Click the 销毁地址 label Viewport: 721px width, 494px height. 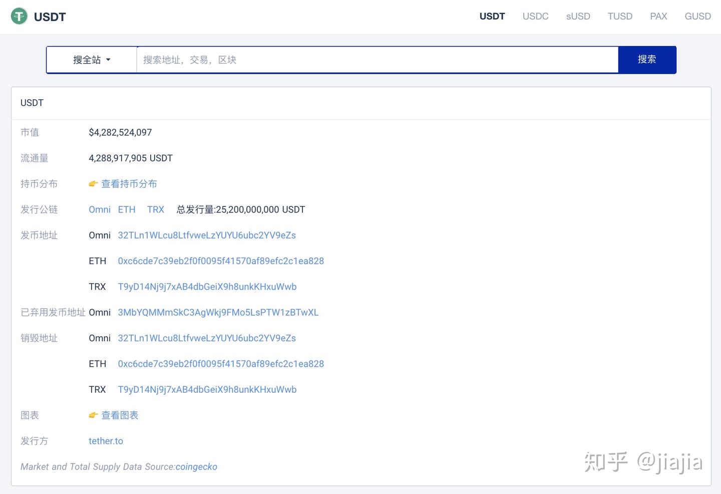click(x=39, y=338)
